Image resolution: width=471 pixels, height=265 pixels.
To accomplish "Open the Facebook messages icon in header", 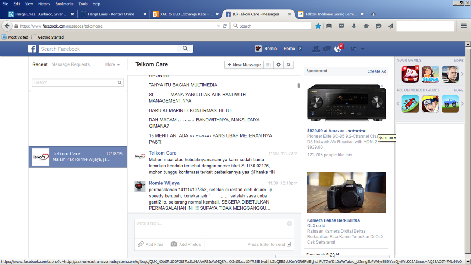I will [327, 49].
